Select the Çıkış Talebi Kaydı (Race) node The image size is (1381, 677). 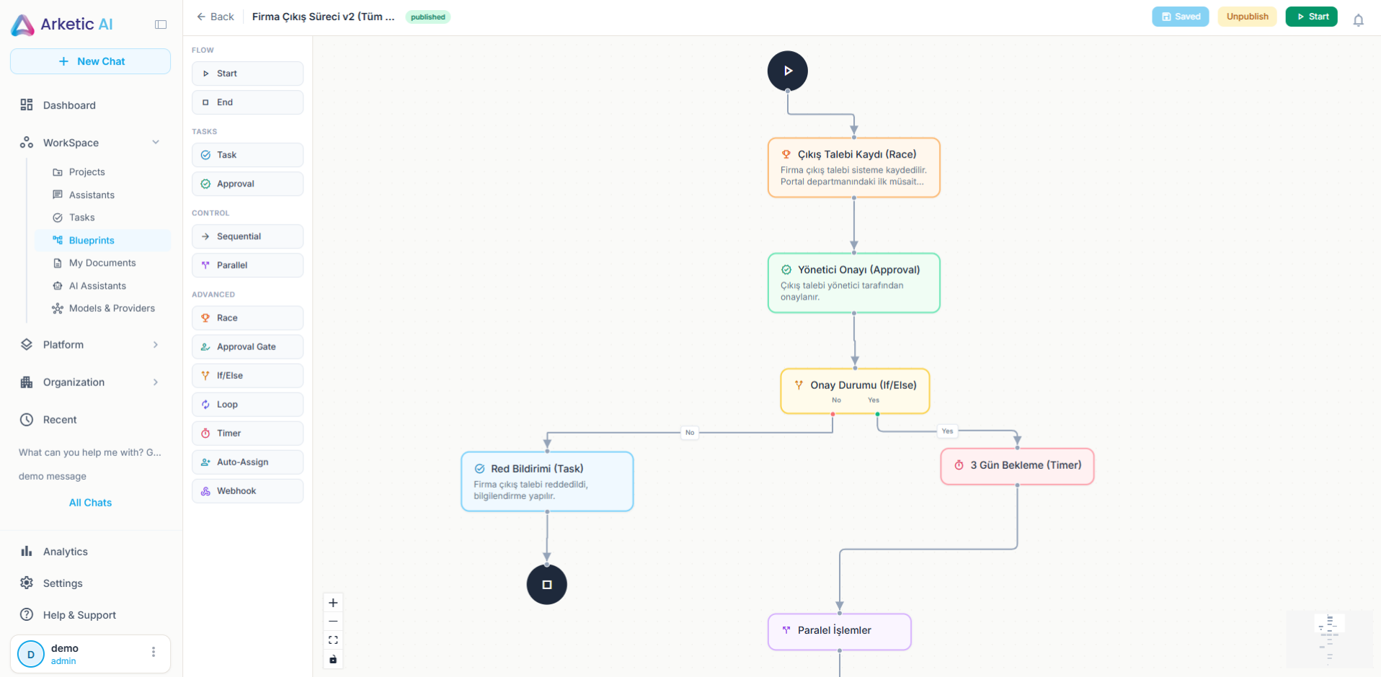[x=854, y=168]
